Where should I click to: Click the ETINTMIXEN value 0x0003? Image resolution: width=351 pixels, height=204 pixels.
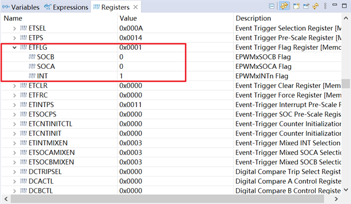click(131, 143)
